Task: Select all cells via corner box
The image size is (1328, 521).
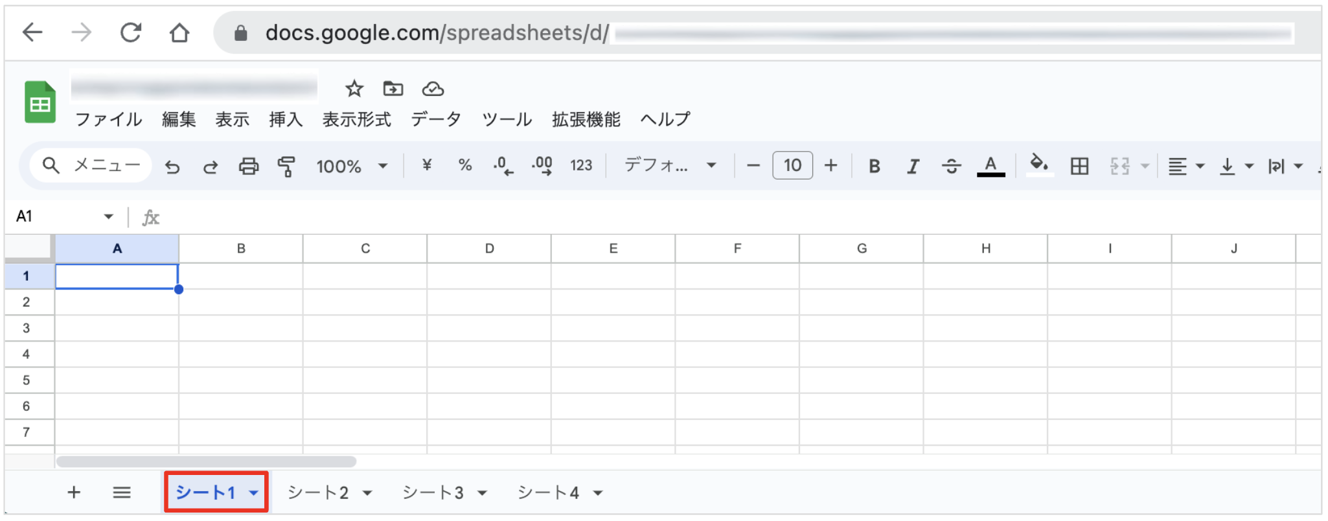Action: 29,248
